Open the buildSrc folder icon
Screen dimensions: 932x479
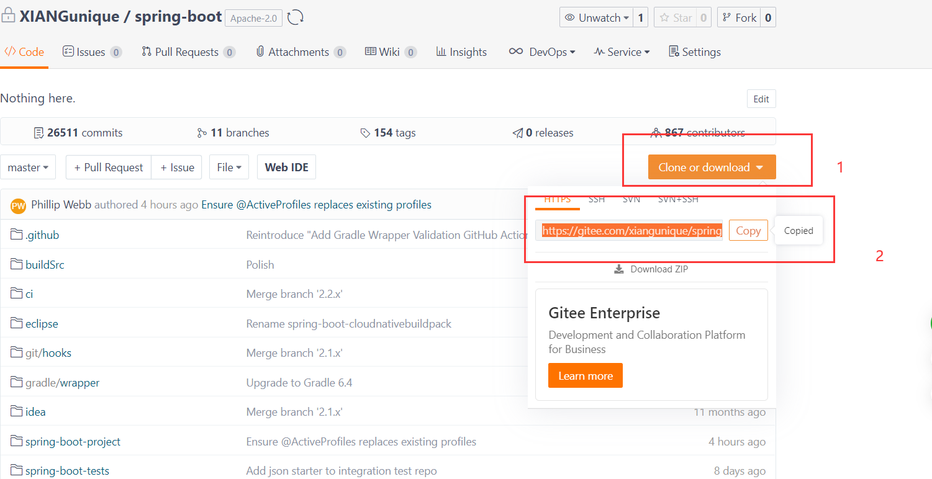click(17, 264)
